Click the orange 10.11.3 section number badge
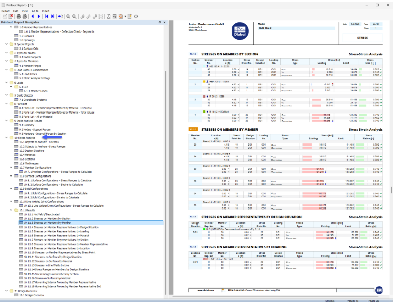Screen dimensions: 393x304 click(193, 130)
